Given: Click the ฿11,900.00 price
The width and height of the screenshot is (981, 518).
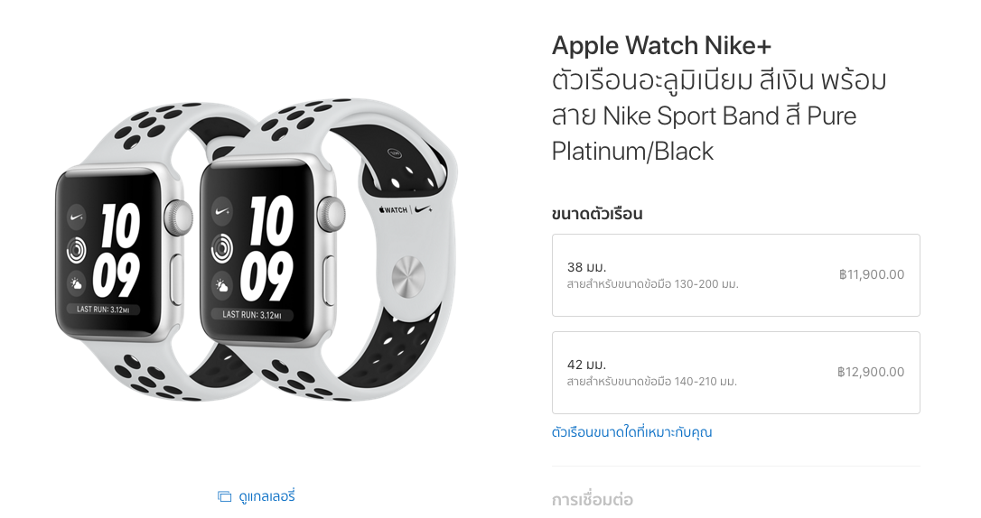Looking at the screenshot, I should 872,274.
